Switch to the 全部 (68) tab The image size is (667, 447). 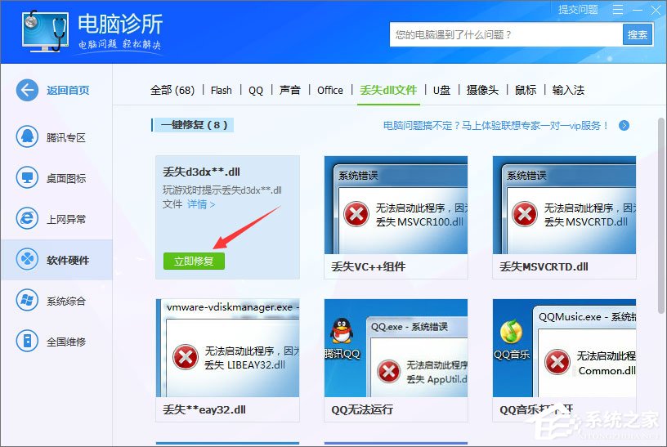172,90
